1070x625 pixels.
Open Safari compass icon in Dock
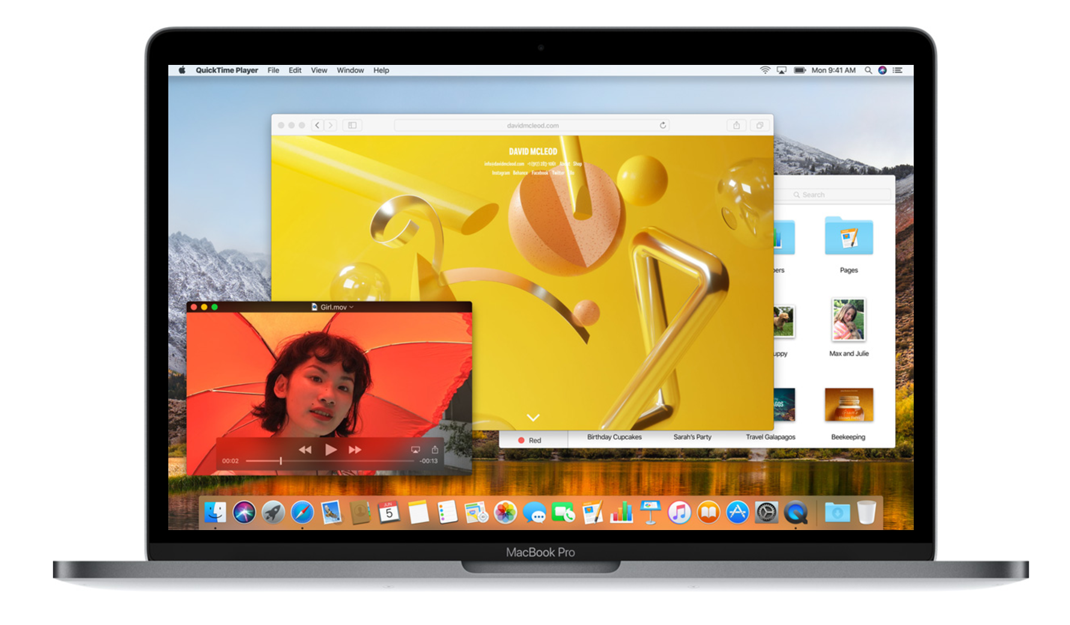(302, 513)
